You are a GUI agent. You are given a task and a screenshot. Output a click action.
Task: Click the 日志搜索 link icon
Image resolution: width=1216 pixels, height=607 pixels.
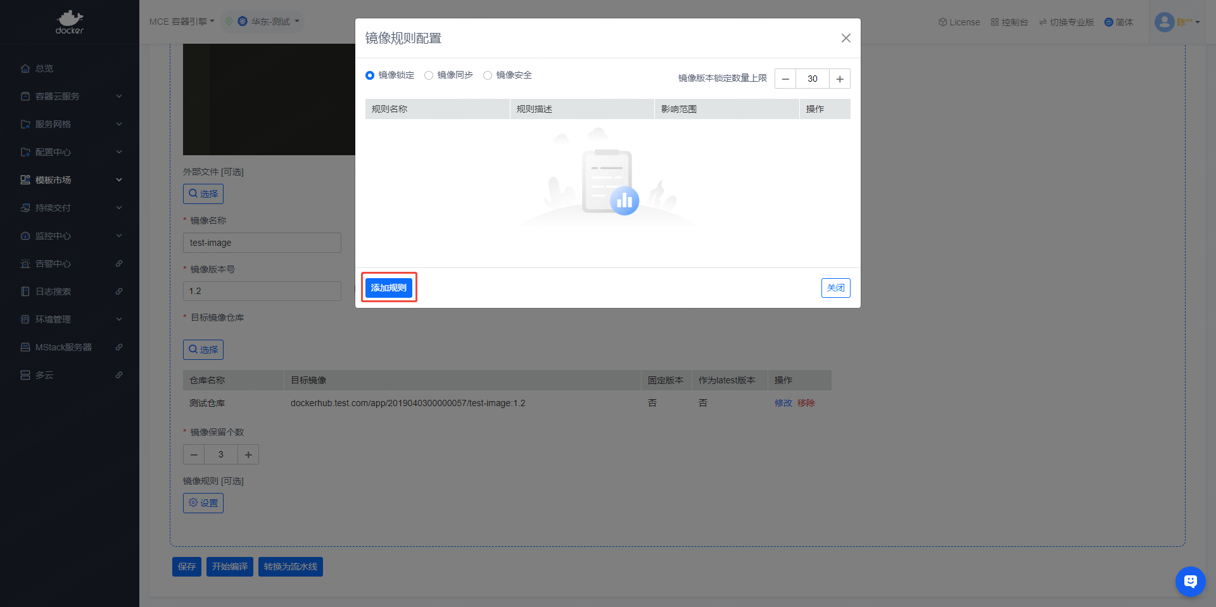(119, 291)
